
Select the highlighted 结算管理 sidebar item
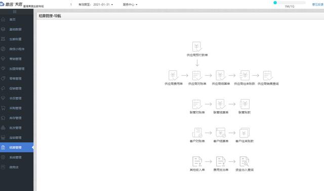click(17, 148)
